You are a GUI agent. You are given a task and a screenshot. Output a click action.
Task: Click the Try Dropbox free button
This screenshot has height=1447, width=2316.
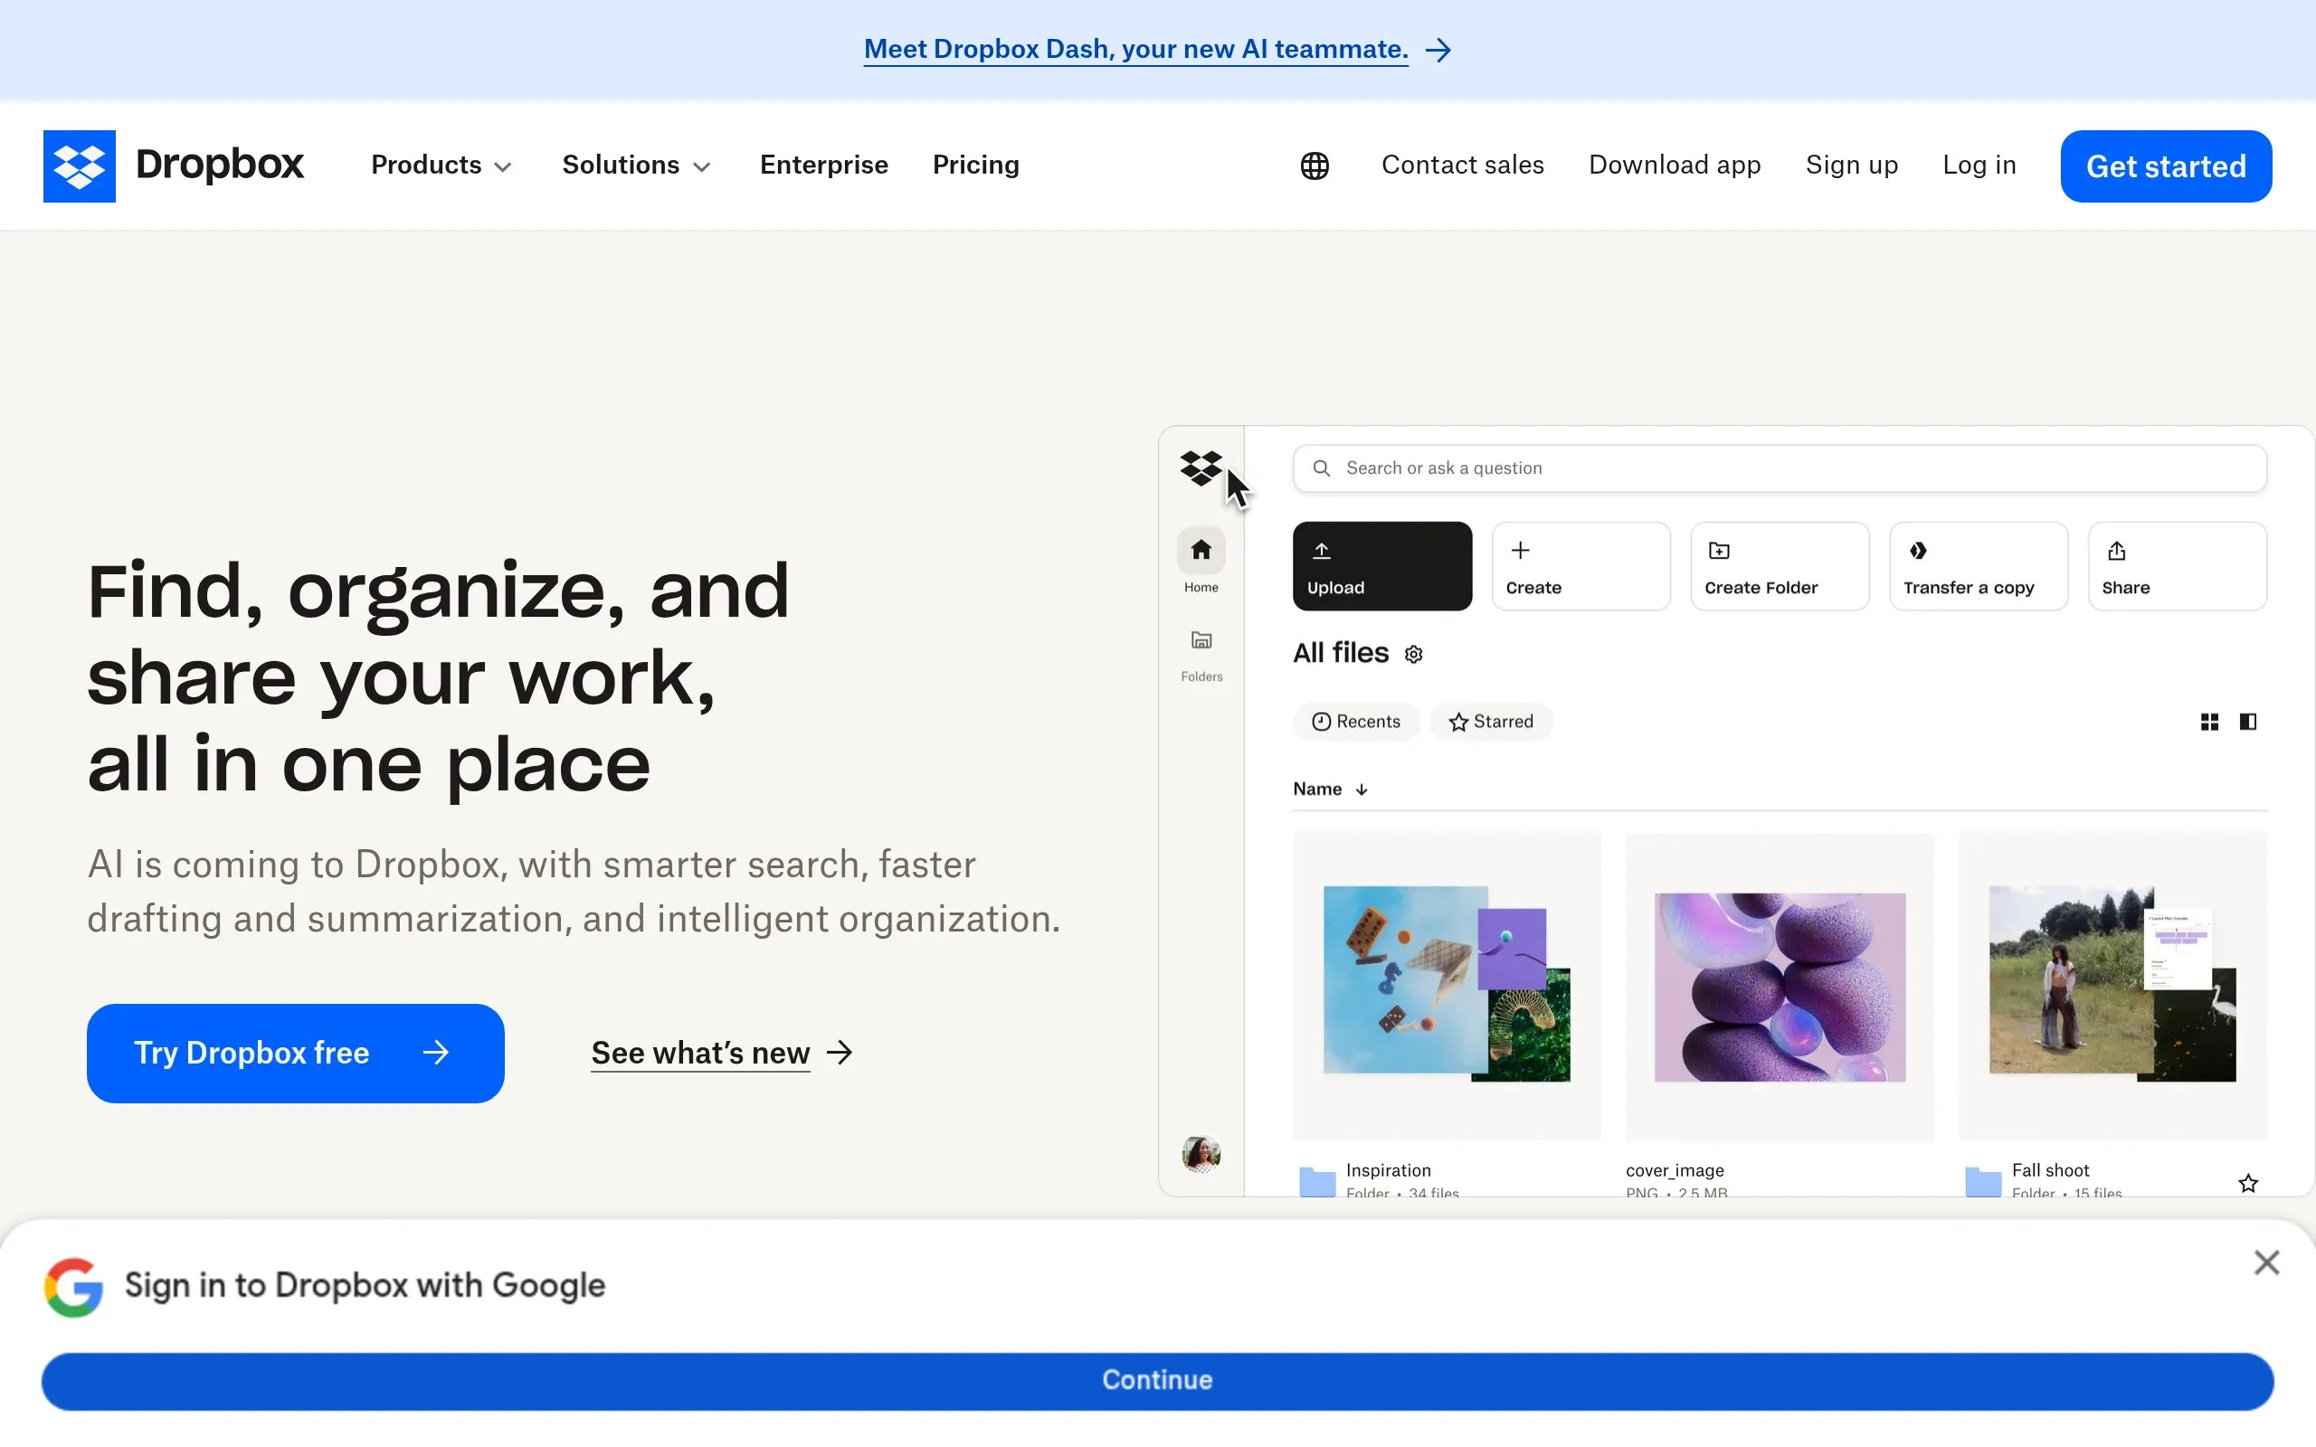point(295,1053)
